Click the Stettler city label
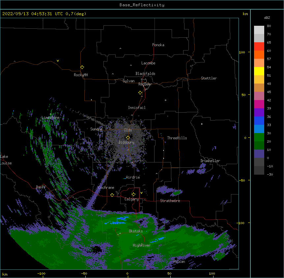The width and height of the screenshot is (284, 278). pos(209,78)
